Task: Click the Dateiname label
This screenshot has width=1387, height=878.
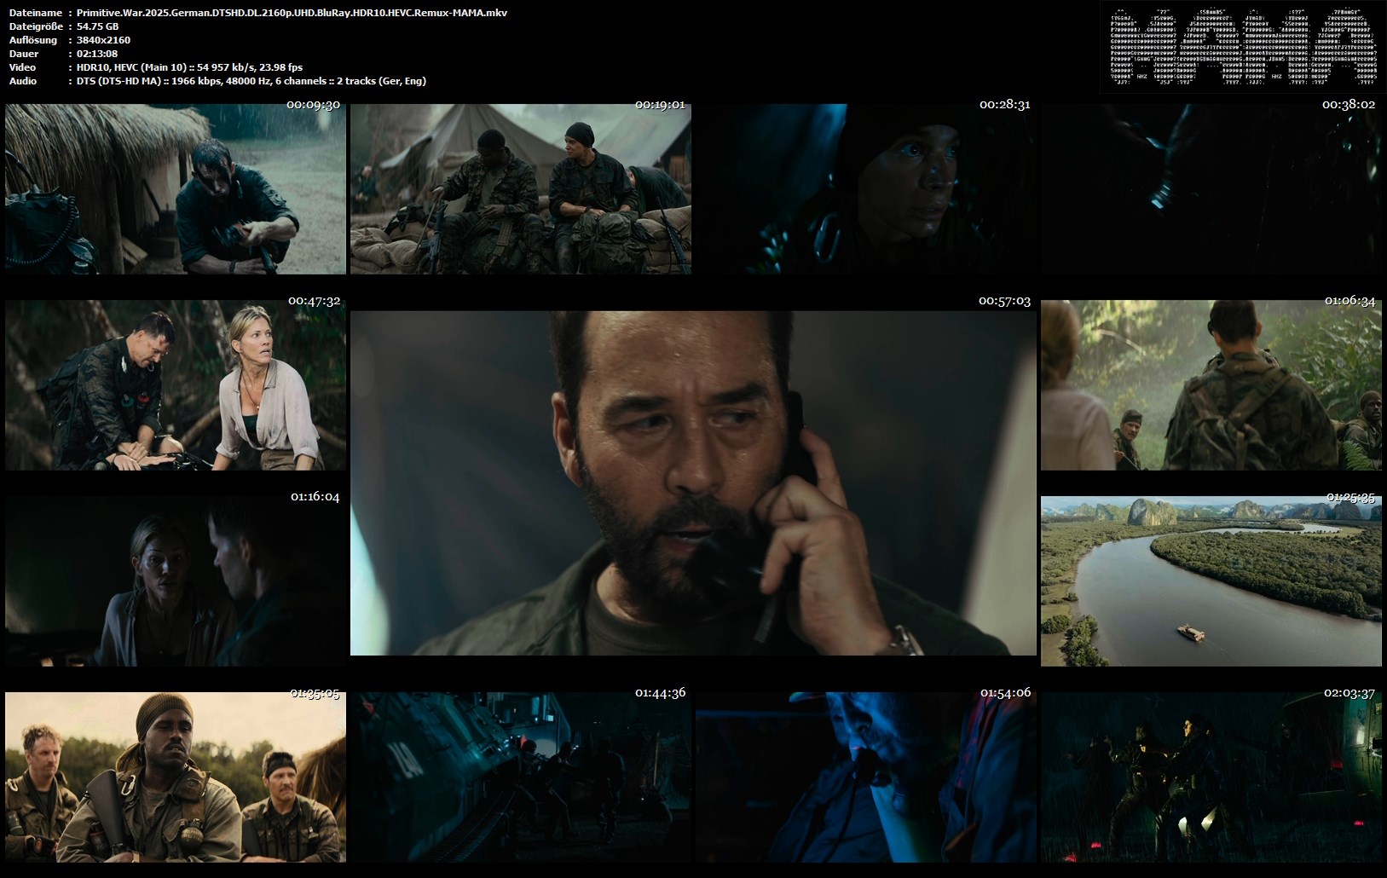Action: pyautogui.click(x=36, y=13)
